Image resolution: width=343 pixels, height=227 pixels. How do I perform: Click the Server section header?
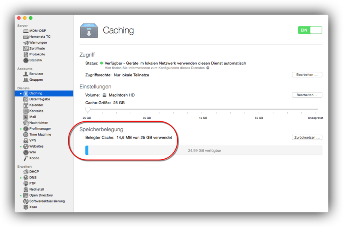(23, 26)
